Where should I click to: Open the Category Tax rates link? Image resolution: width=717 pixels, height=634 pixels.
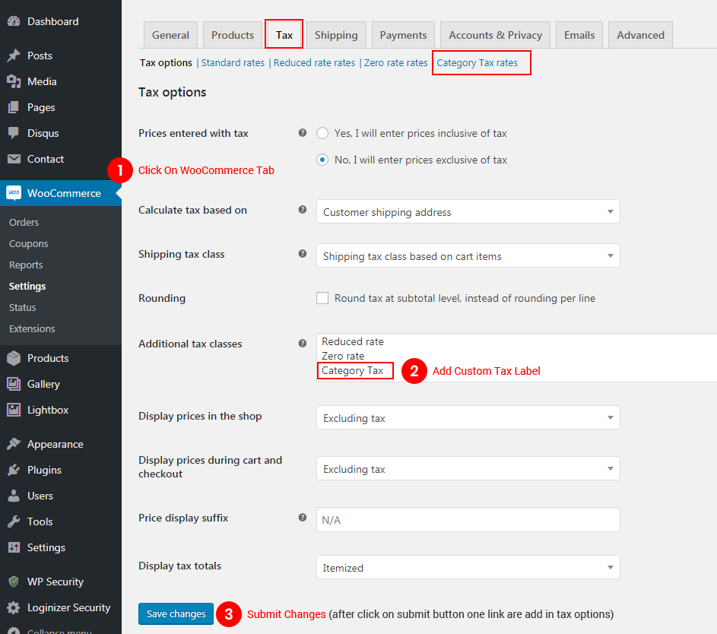click(x=477, y=62)
